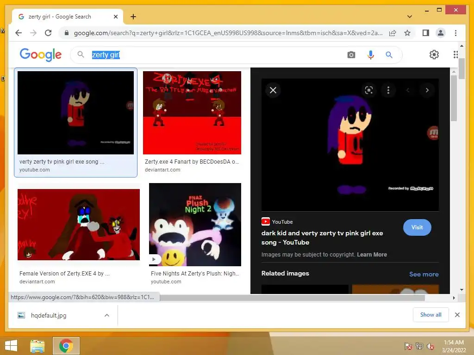The width and height of the screenshot is (474, 355).
Task: Show all downloads
Action: 431,315
